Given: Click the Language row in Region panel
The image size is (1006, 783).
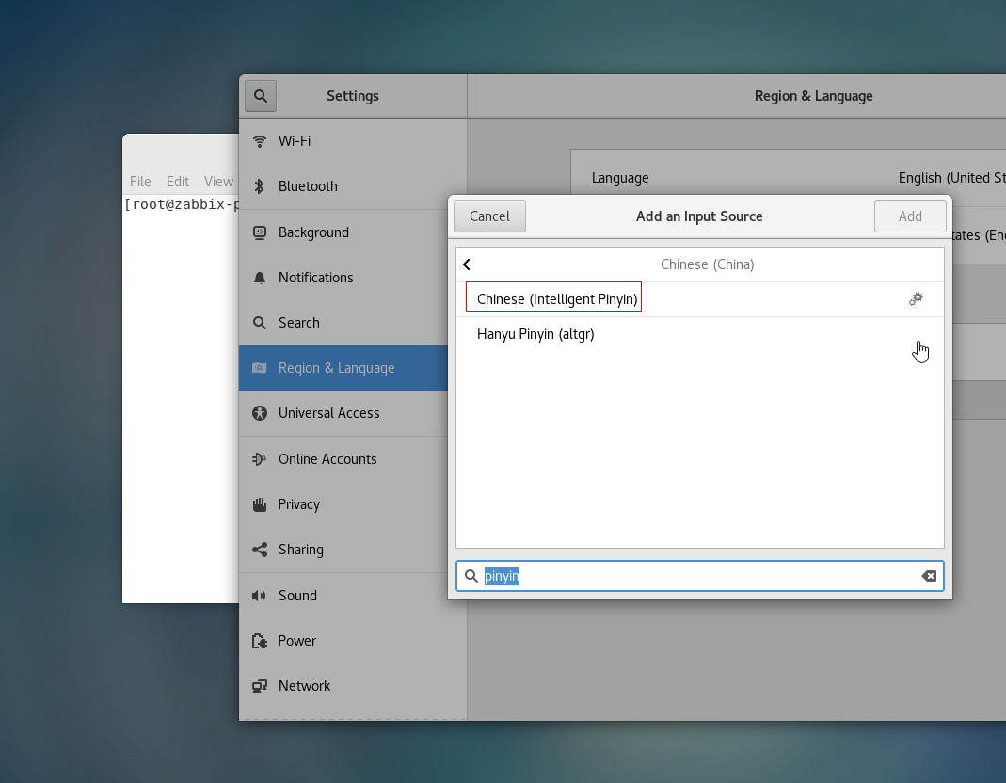Looking at the screenshot, I should 789,178.
